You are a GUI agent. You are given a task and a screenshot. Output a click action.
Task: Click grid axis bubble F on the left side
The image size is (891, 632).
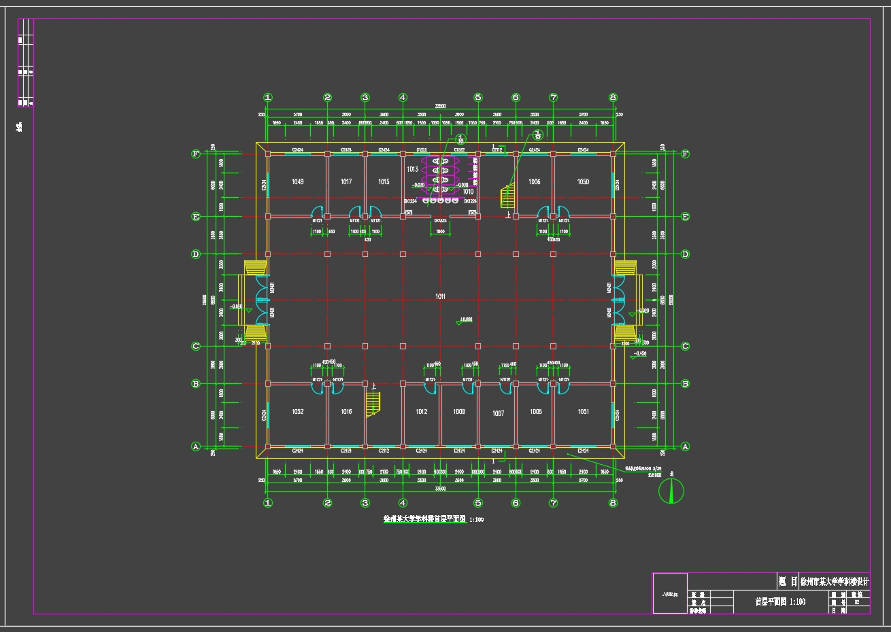pyautogui.click(x=196, y=154)
